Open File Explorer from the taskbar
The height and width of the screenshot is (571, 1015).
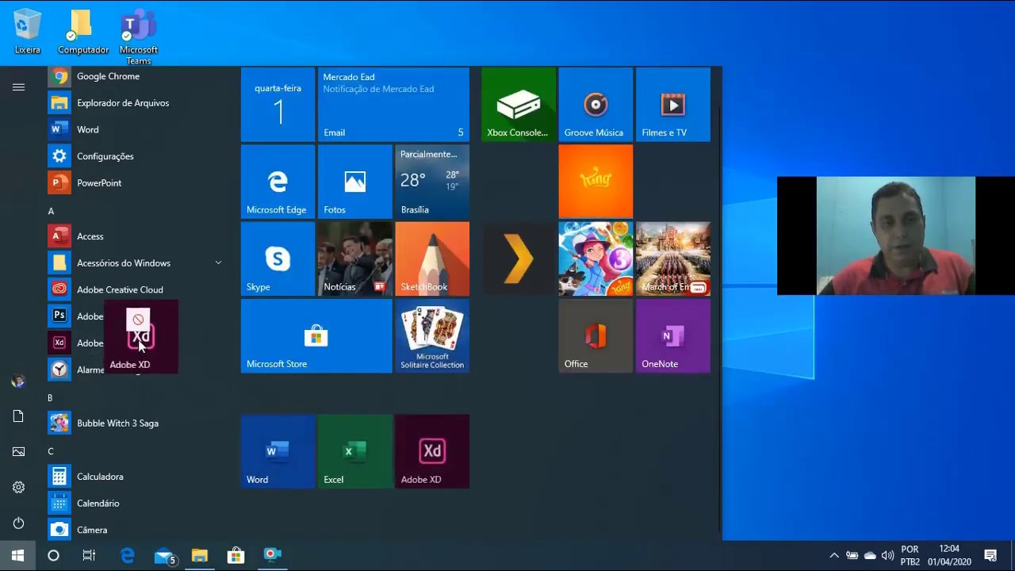click(200, 556)
